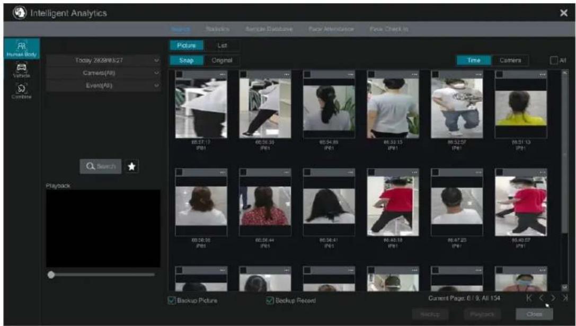Screen dimensions: 576x326
Task: Open more options on gray t-shirt snapshot
Action: point(414,75)
